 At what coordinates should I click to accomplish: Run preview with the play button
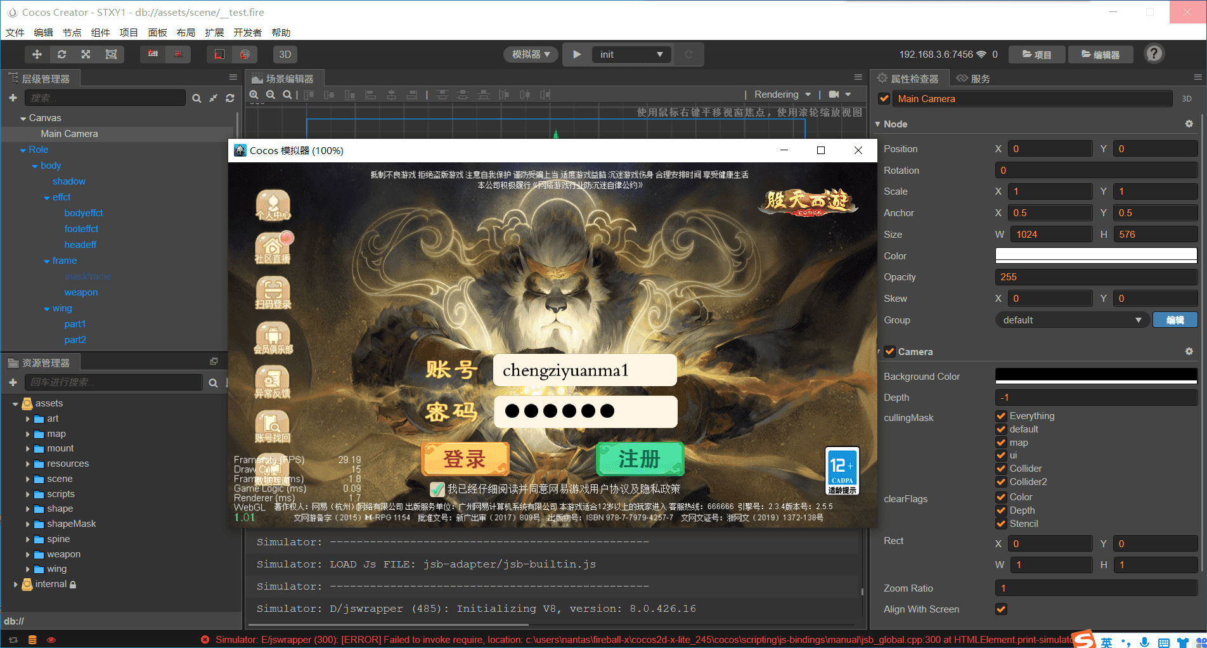pos(577,55)
